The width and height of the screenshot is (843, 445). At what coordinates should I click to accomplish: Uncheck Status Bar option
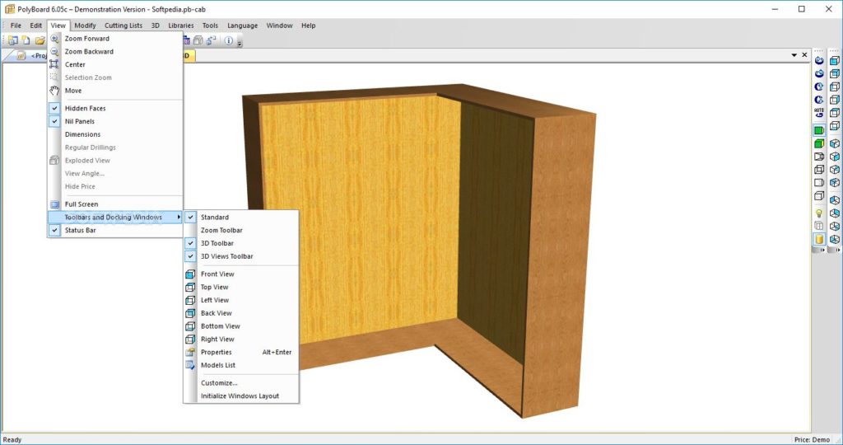pyautogui.click(x=115, y=230)
